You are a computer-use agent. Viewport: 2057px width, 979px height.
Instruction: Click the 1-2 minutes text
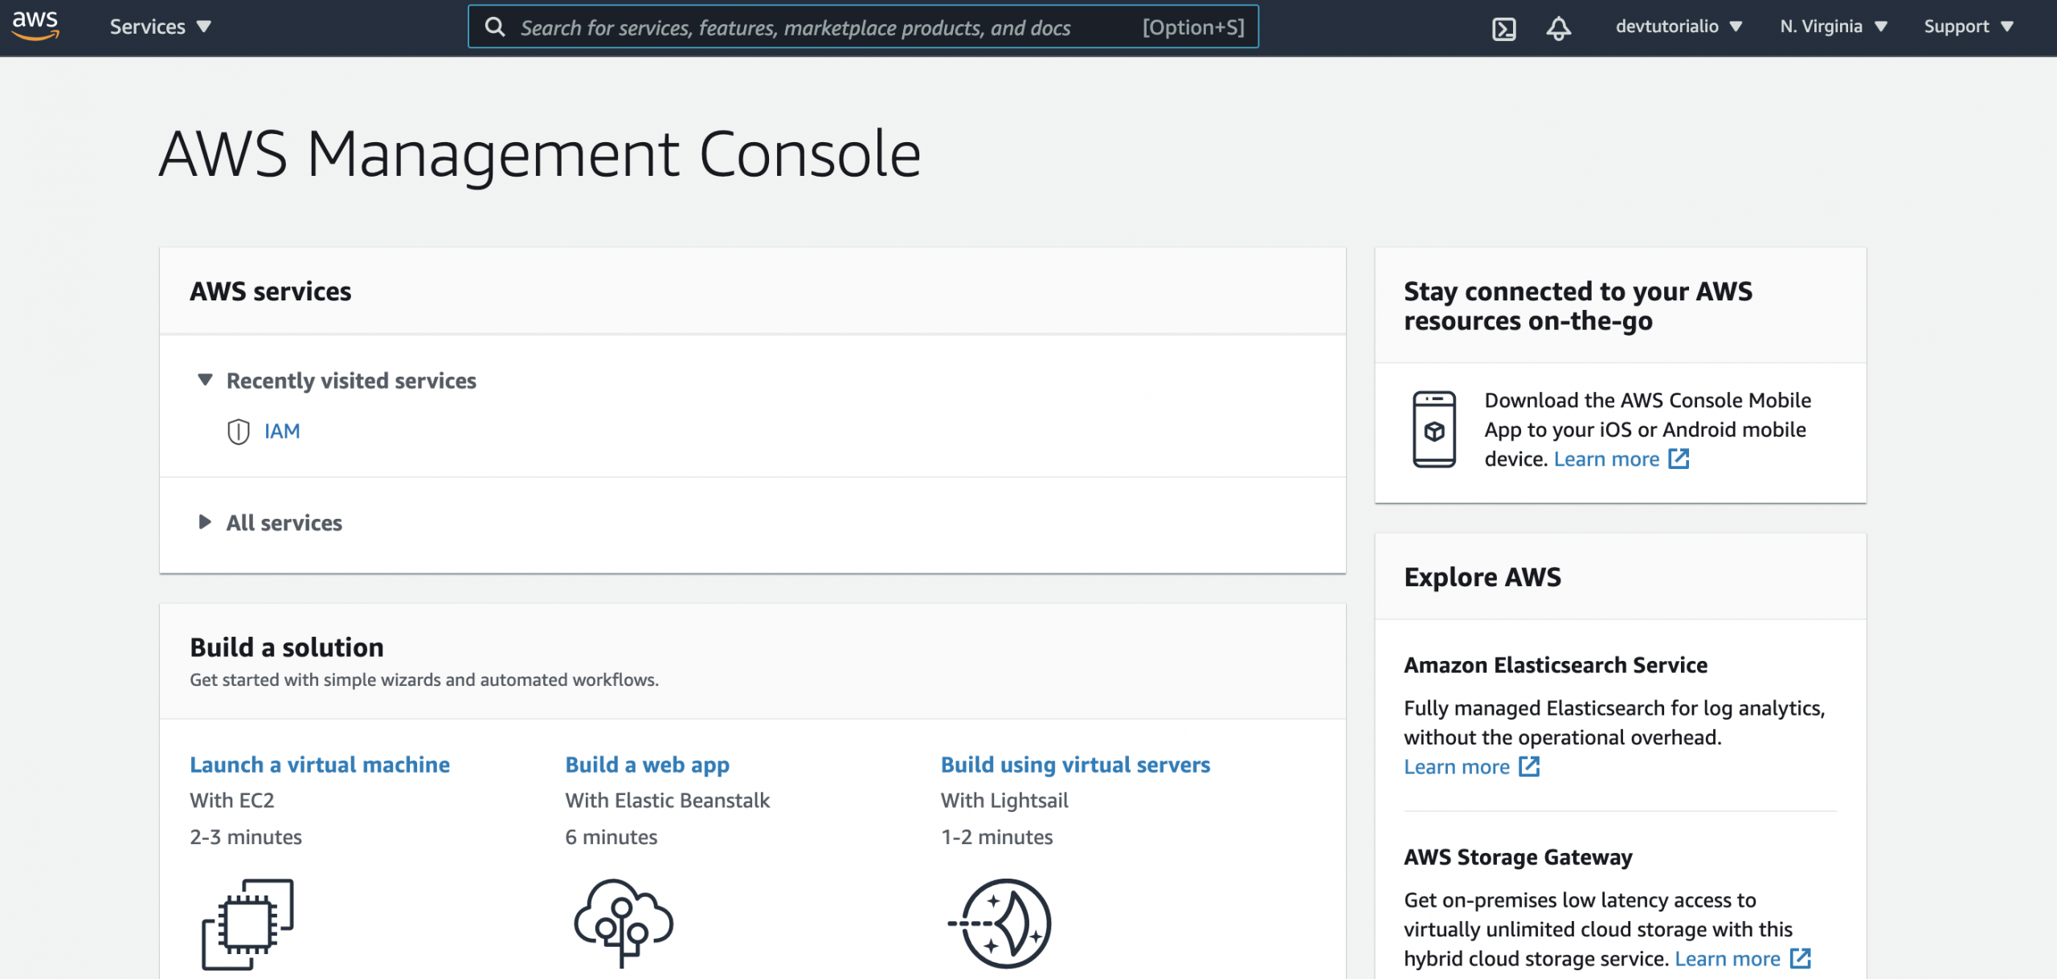997,837
